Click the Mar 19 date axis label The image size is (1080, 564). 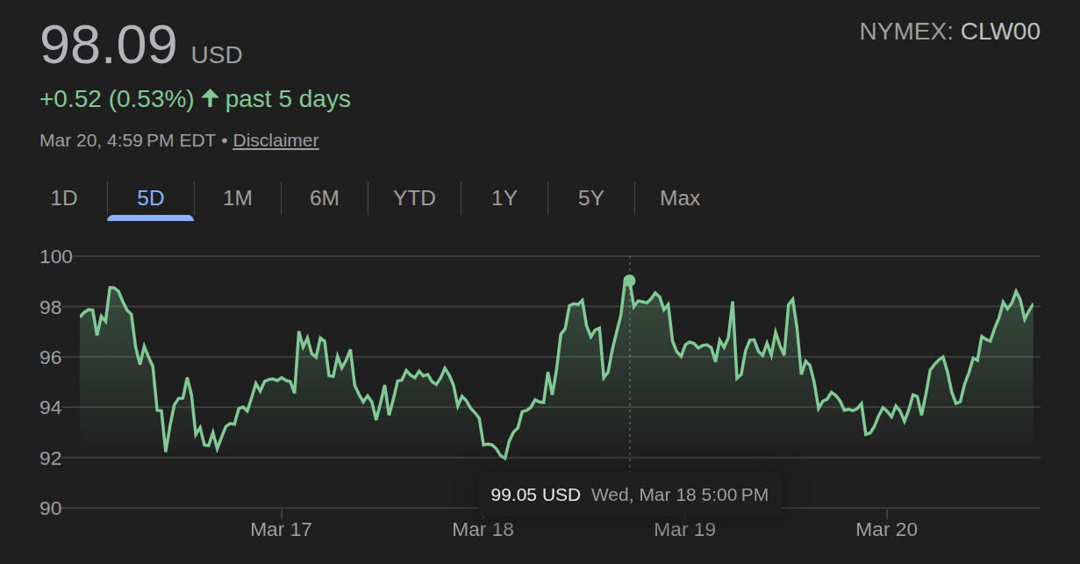coord(684,529)
